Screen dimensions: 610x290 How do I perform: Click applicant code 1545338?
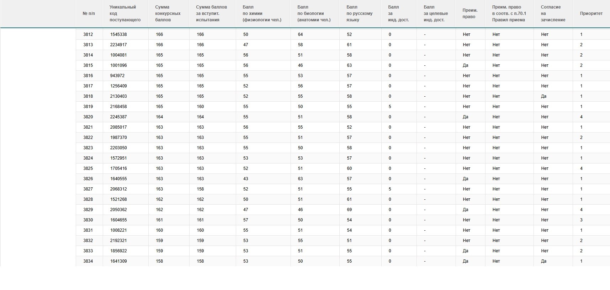118,34
